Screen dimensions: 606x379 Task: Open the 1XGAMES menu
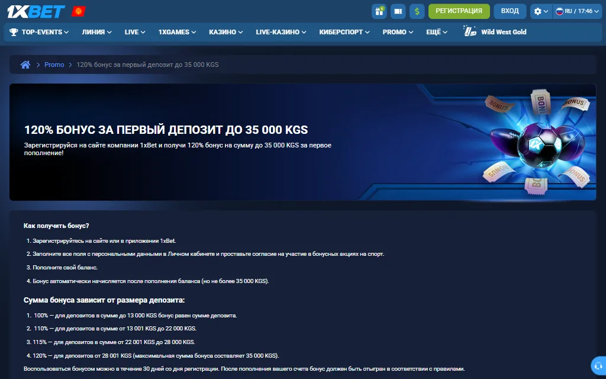pos(177,32)
